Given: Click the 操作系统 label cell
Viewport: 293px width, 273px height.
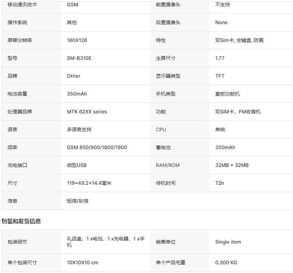Looking at the screenshot, I should tap(32, 22).
